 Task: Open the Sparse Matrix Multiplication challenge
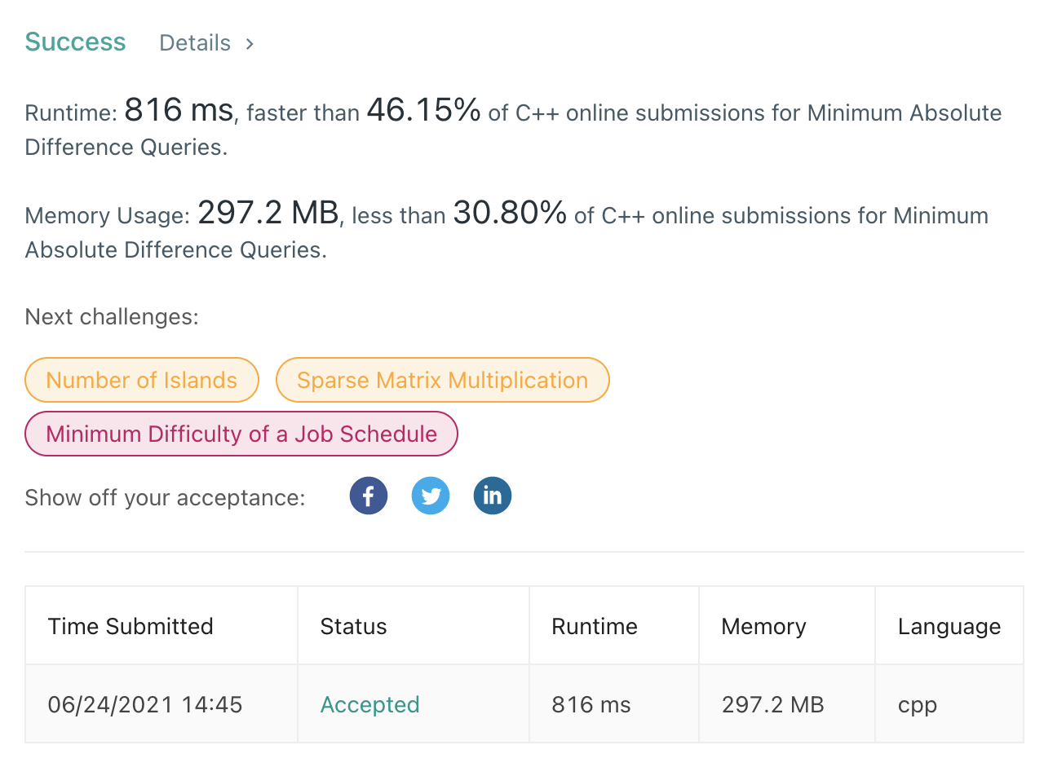(442, 380)
